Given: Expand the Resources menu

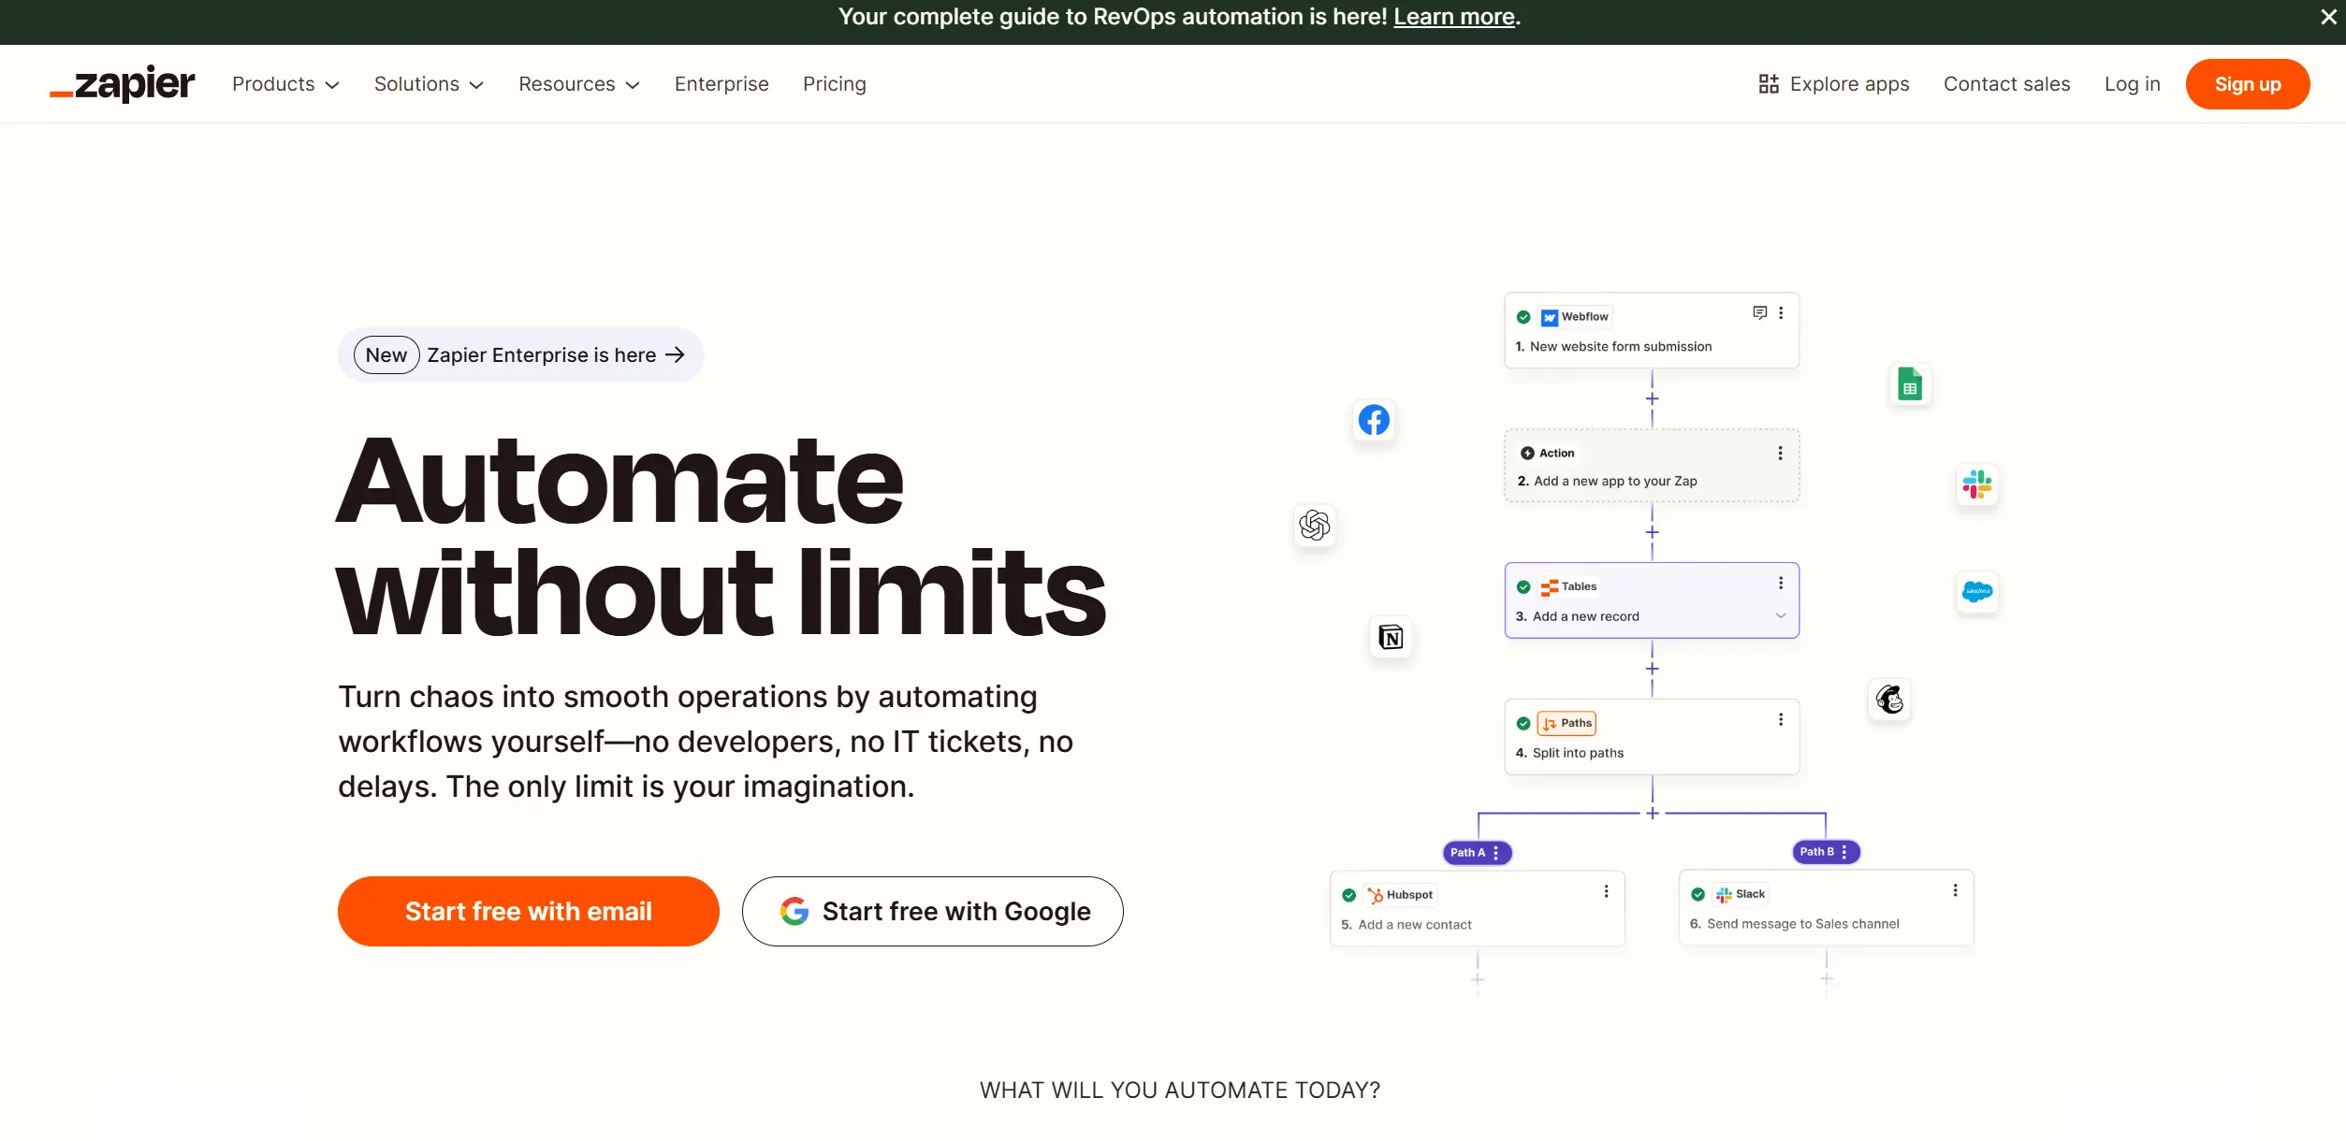Looking at the screenshot, I should point(578,84).
